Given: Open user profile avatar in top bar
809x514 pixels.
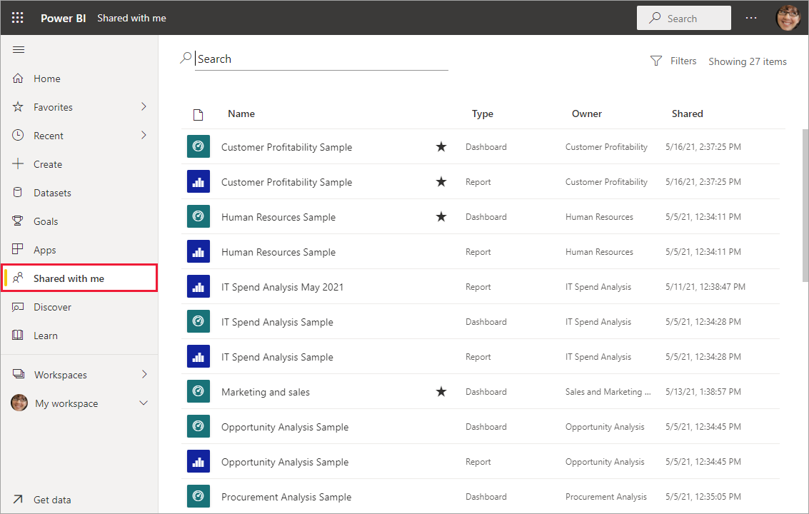Looking at the screenshot, I should coord(788,18).
